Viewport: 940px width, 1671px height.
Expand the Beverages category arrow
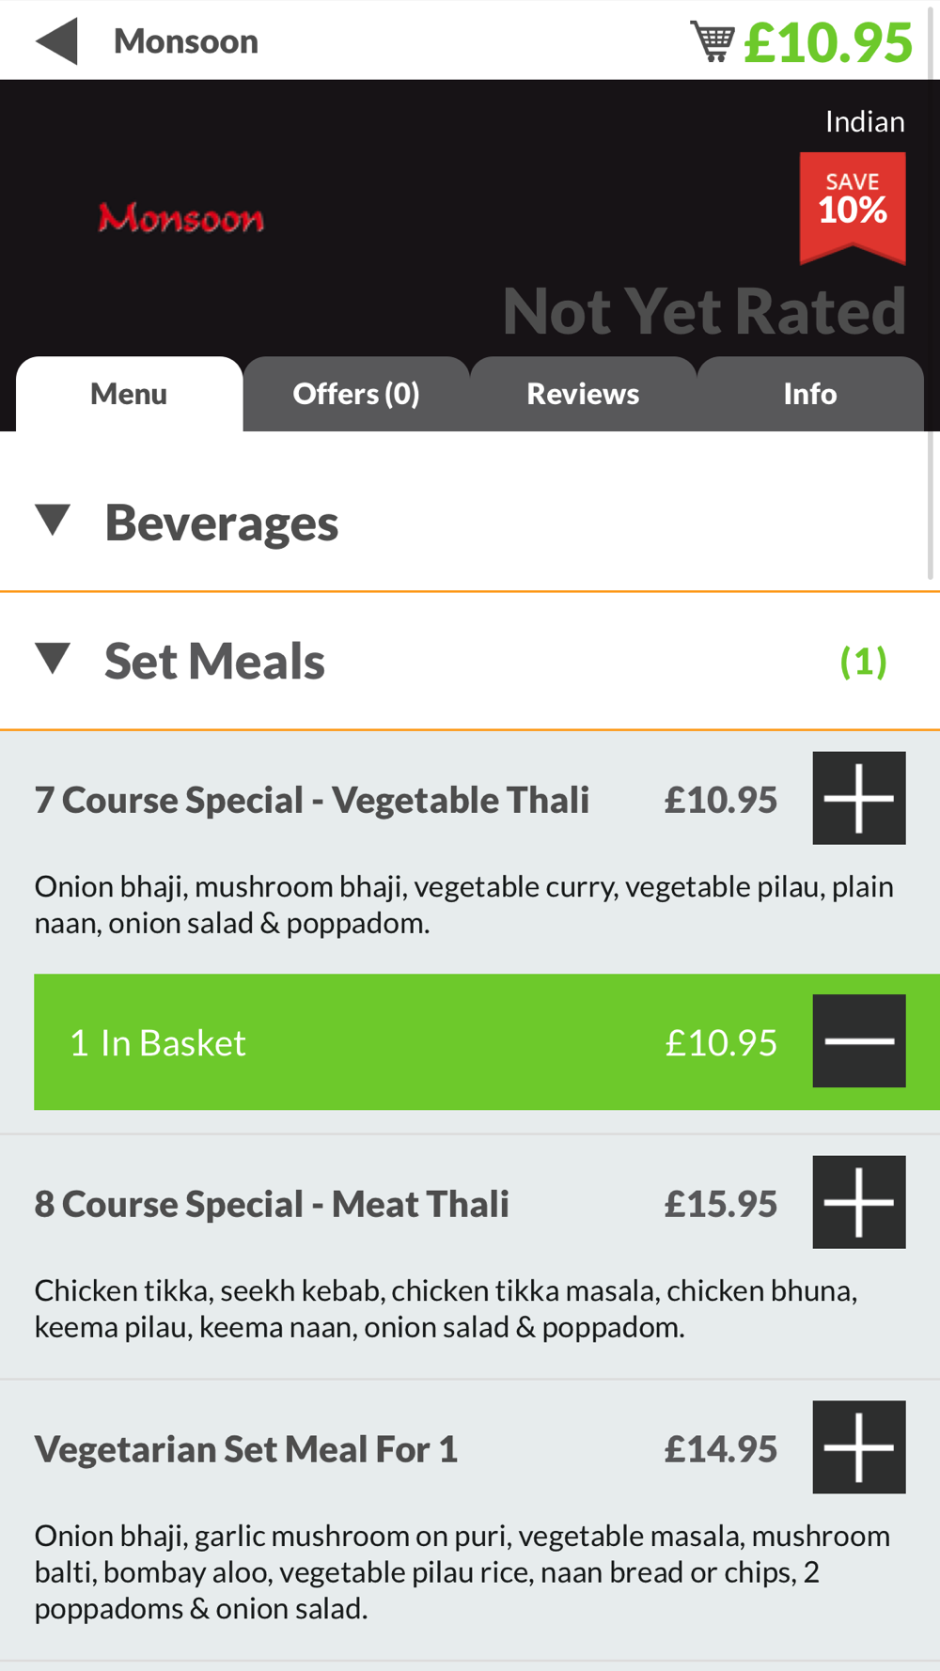coord(54,520)
